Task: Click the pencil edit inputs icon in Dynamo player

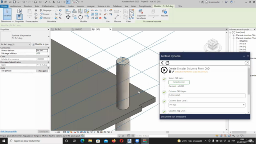Action: (x=173, y=72)
